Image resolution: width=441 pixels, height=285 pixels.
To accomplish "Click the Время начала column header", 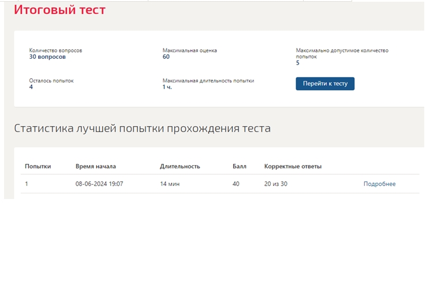I will pyautogui.click(x=96, y=166).
